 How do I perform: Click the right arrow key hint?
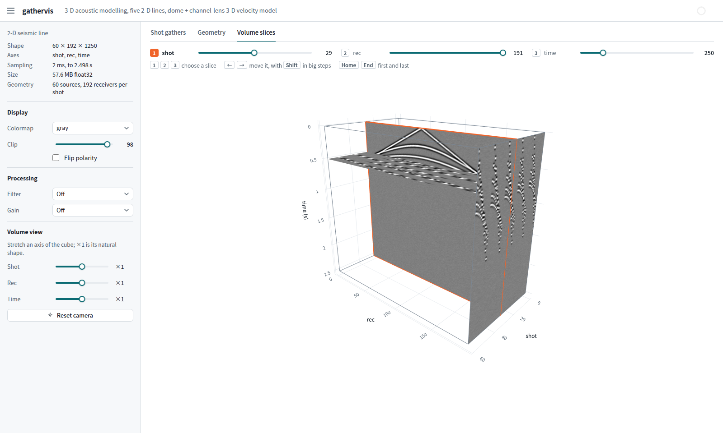[242, 65]
